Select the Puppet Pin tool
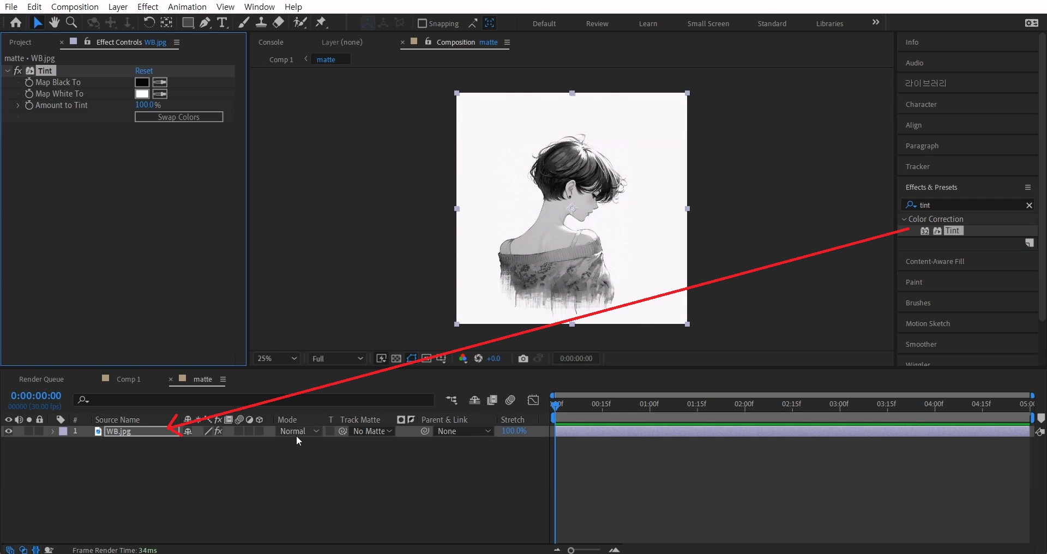The width and height of the screenshot is (1047, 554). 321,22
